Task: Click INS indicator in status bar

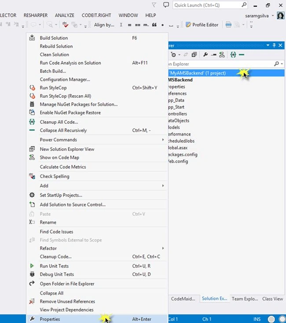Action: click(257, 319)
